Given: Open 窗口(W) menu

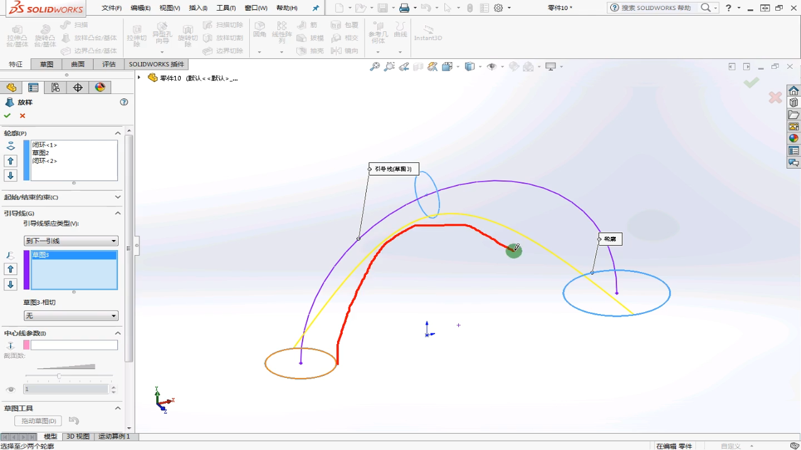Looking at the screenshot, I should pyautogui.click(x=255, y=8).
